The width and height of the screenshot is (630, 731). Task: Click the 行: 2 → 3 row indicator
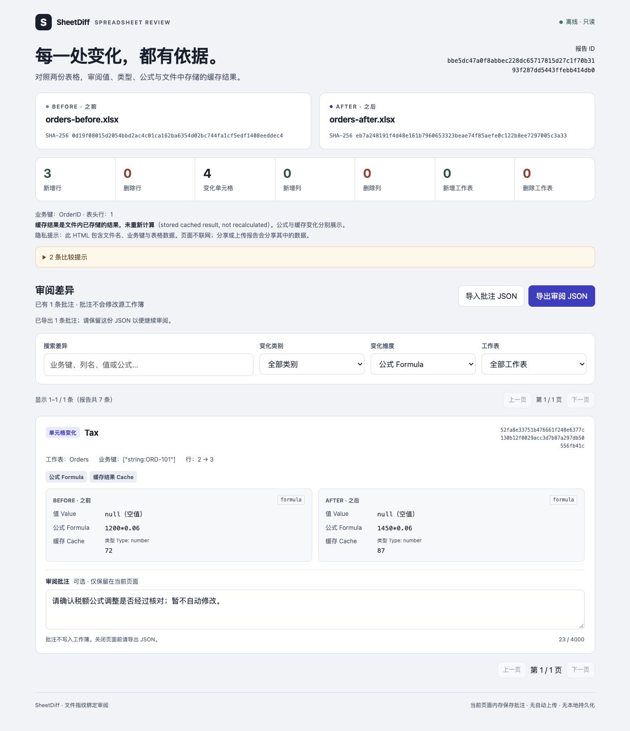click(x=200, y=460)
